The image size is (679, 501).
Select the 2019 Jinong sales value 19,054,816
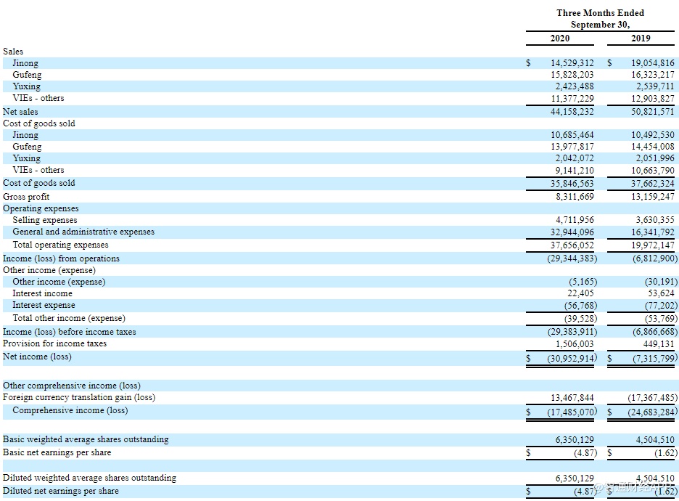click(x=652, y=64)
